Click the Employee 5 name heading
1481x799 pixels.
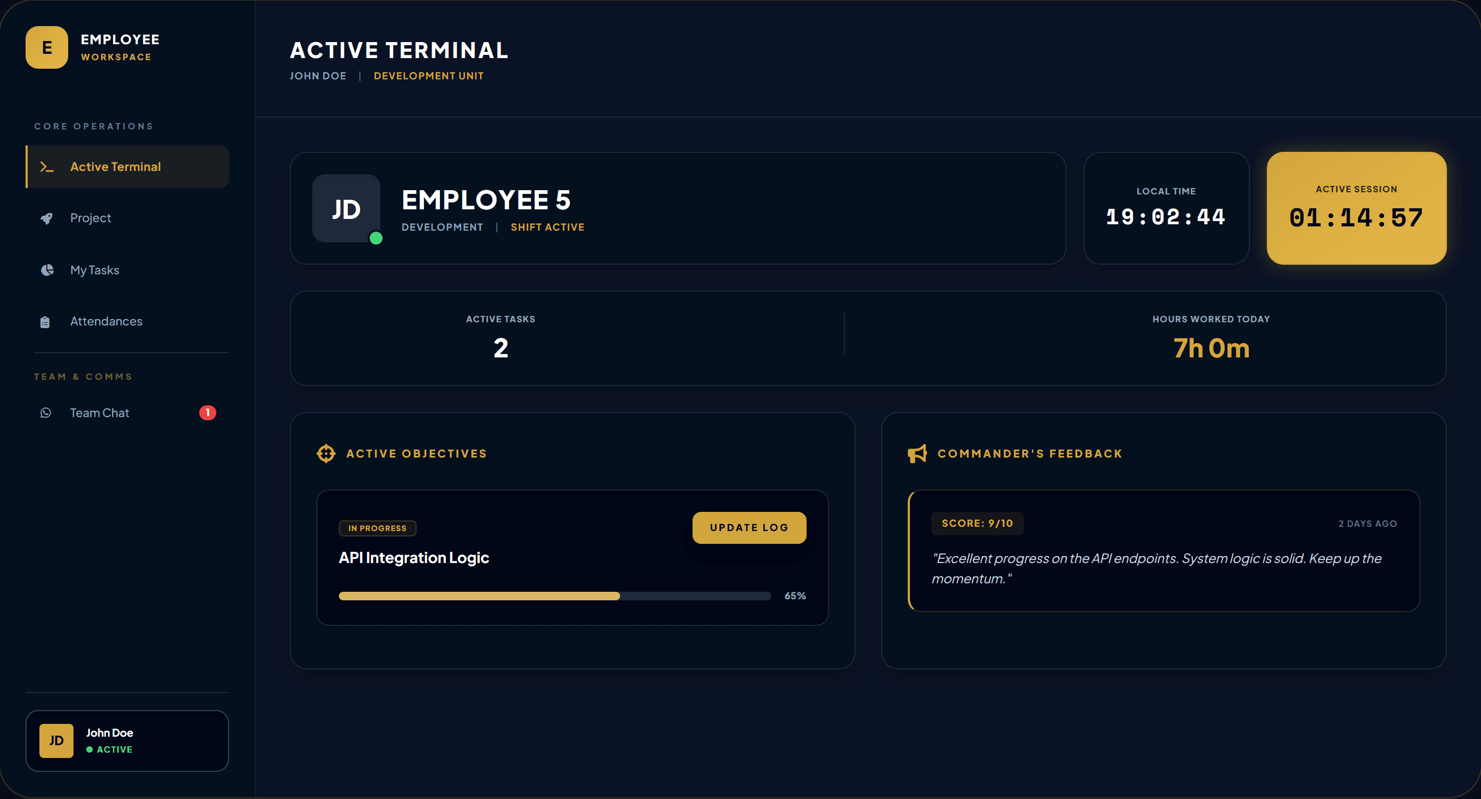click(x=486, y=200)
